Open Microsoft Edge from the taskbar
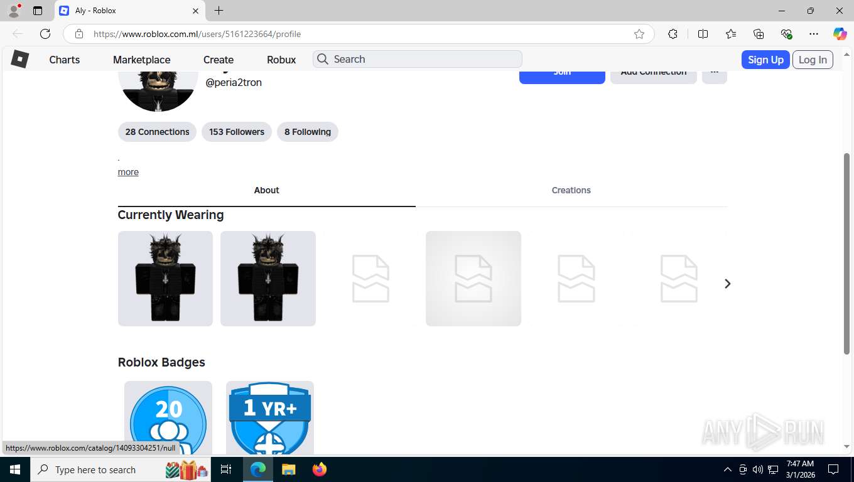The height and width of the screenshot is (482, 854). click(257, 469)
